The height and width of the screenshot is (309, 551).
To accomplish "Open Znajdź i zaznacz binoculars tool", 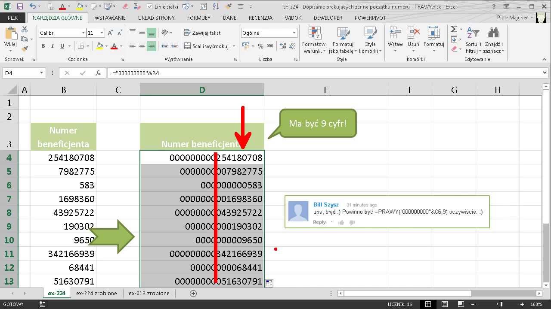I will point(494,39).
